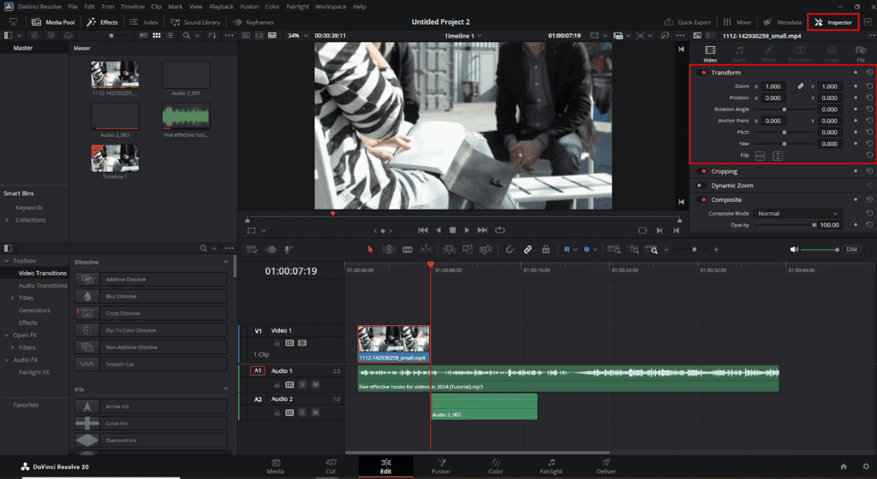Jump to first frame button
877x479 pixels.
[423, 230]
